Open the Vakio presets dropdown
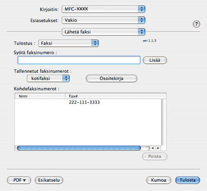Viewport: 207px width, 191px height. click(x=103, y=20)
